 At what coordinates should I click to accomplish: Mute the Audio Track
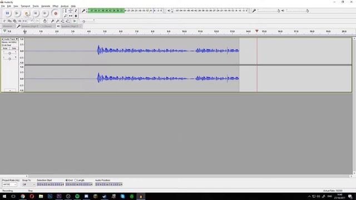[x=5, y=48]
